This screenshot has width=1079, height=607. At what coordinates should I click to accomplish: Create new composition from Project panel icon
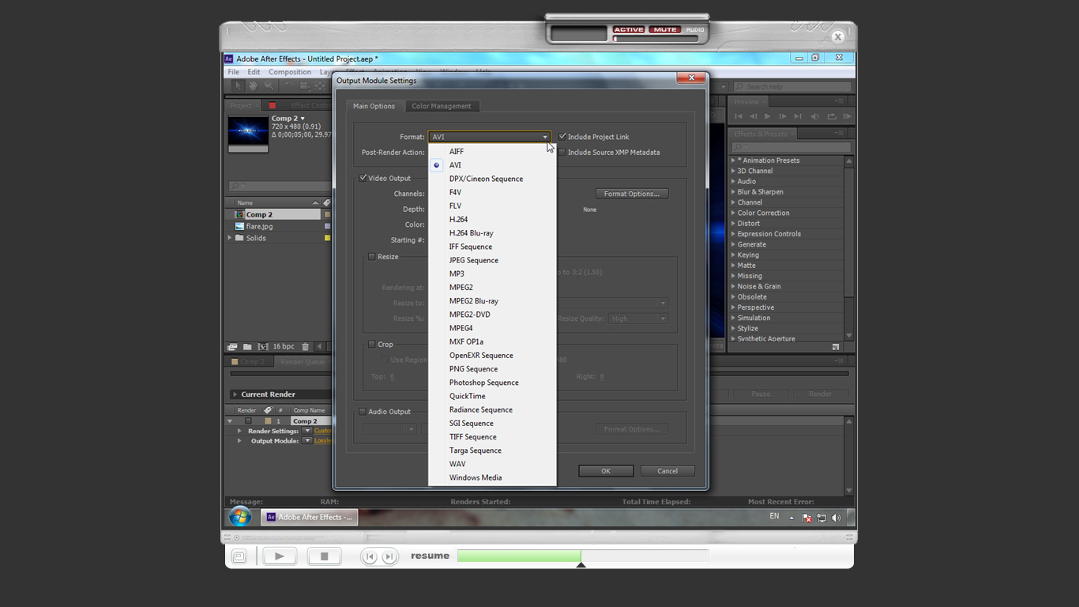tap(263, 346)
